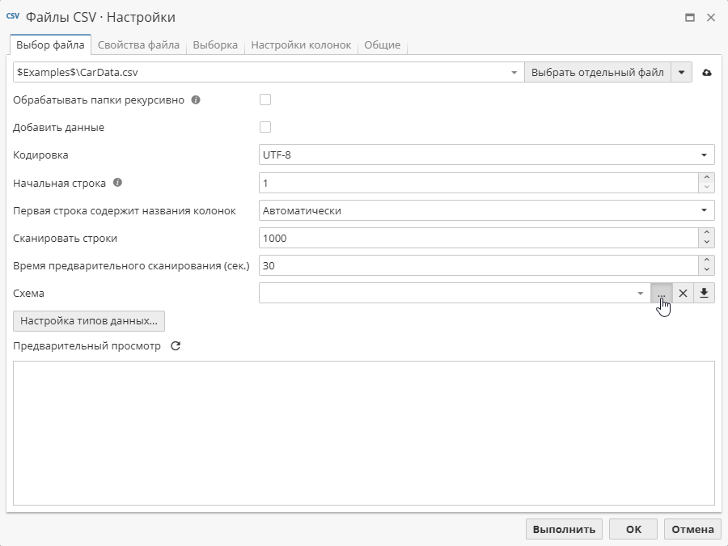This screenshot has height=546, width=728.
Task: Expand the 'Схема' dropdown list
Action: tap(641, 293)
